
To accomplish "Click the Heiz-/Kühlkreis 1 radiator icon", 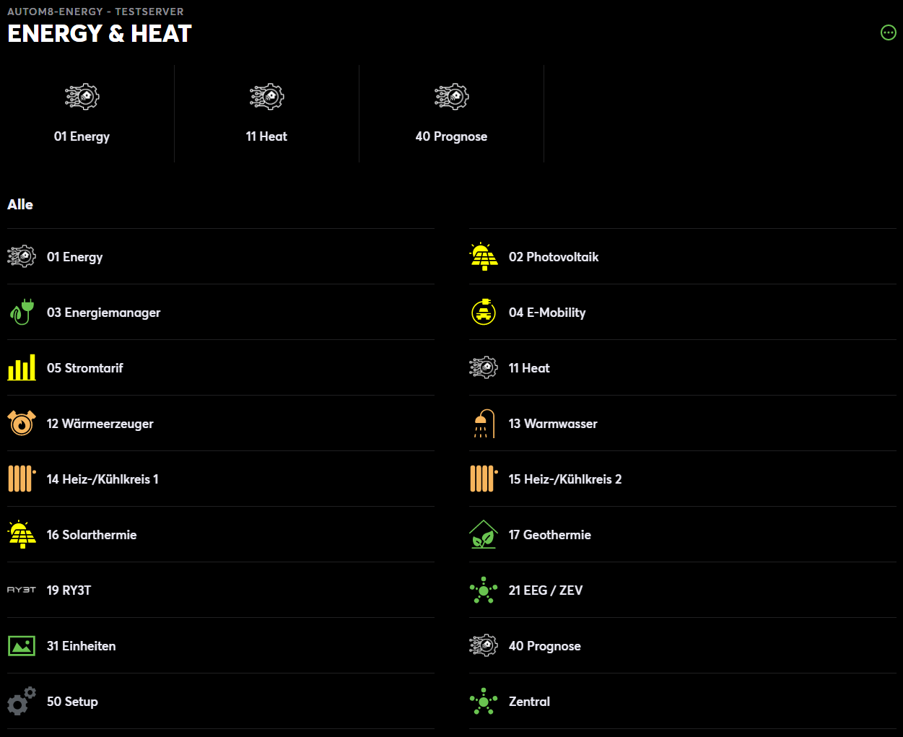I will pos(22,479).
